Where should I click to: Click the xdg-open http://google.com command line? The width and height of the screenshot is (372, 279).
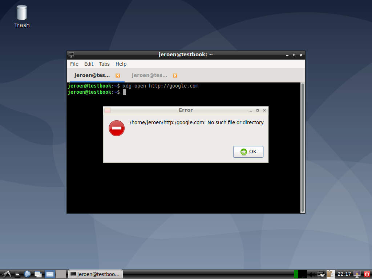(x=160, y=86)
